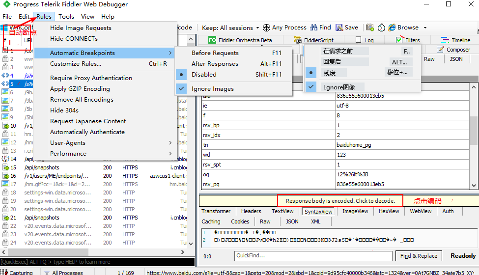Screen dimensions: 479x275
Task: Click session 24 lock icon
Action: 5,242
